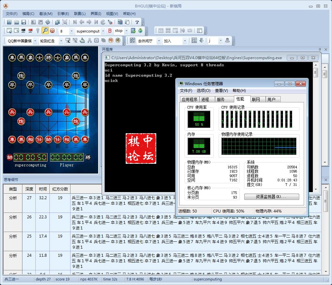Switch to the 应用程序 tab in Task Manager
The height and width of the screenshot is (285, 332).
[x=189, y=99]
